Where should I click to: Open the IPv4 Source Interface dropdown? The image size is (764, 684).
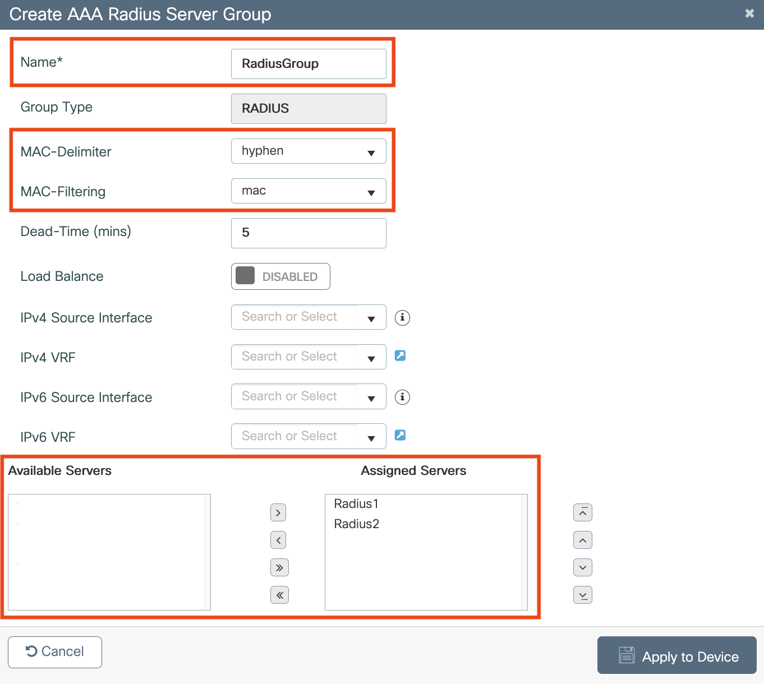point(309,317)
